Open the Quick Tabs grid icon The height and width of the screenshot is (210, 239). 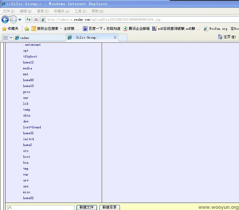[6, 37]
